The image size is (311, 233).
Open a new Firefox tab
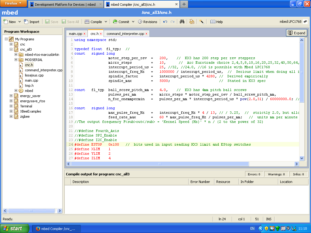tap(184, 4)
